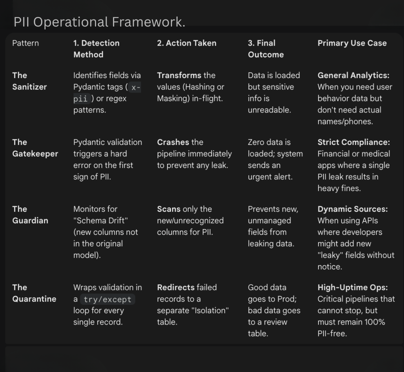Click the bold Scans word

tap(169, 209)
